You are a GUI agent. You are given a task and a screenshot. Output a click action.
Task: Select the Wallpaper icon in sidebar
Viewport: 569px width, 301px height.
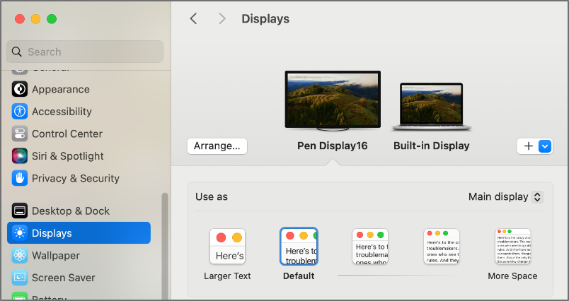(20, 255)
